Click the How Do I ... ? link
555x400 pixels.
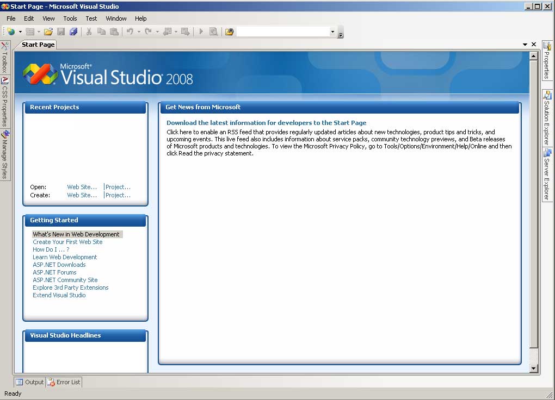pos(51,249)
